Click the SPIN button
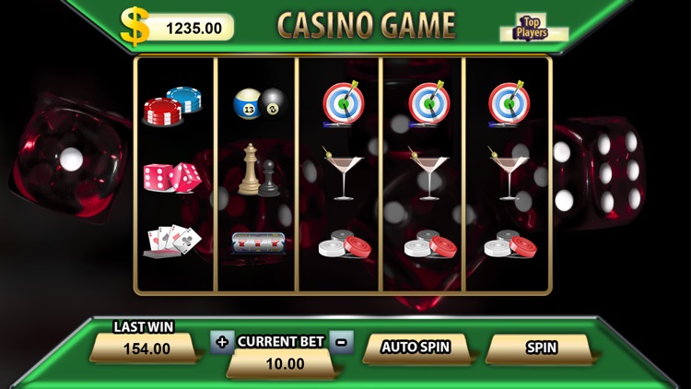 point(540,348)
